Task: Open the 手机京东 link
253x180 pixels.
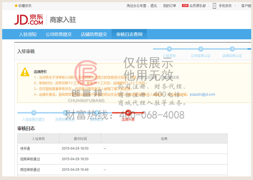Action: pyautogui.click(x=225, y=6)
